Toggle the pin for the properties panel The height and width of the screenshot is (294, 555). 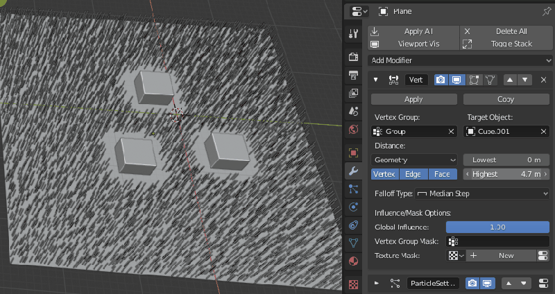click(x=546, y=11)
